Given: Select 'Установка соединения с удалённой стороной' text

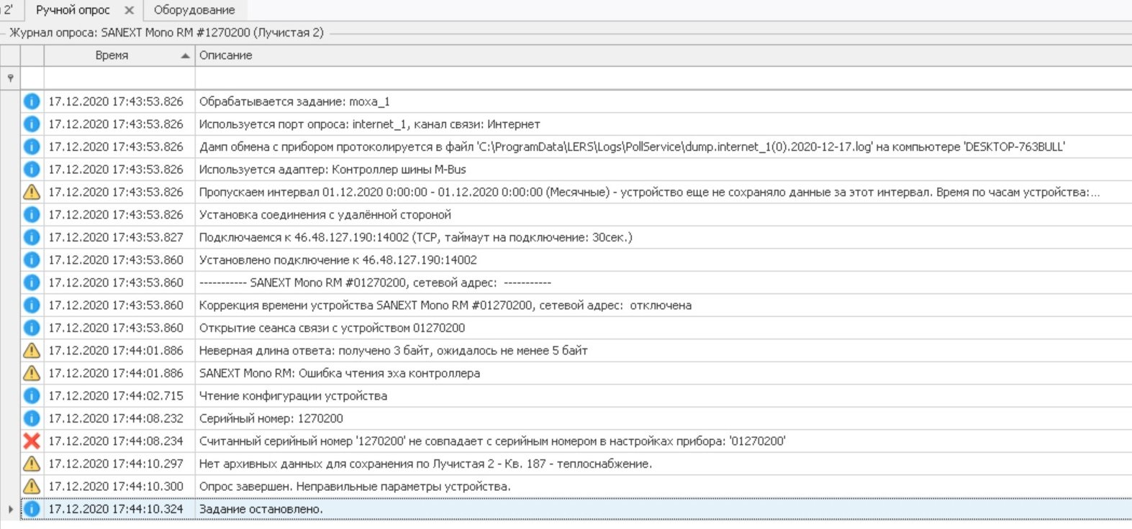Looking at the screenshot, I should tap(325, 215).
